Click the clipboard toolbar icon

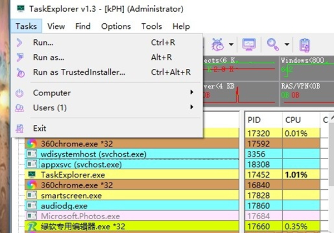coord(305,45)
